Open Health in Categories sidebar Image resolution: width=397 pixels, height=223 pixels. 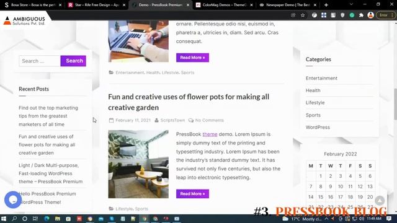pyautogui.click(x=313, y=90)
